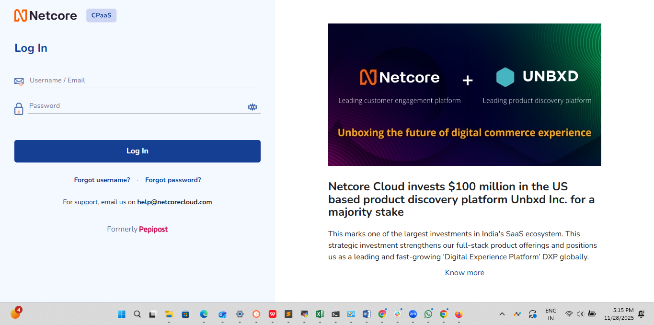
Task: Switch to Microsoft Edge in the taskbar
Action: [204, 314]
